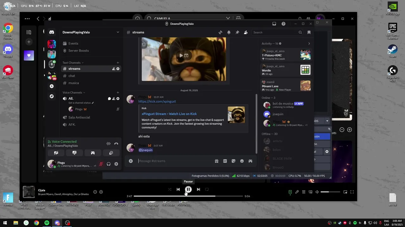
Task: Open the #musica channel
Action: pyautogui.click(x=74, y=83)
